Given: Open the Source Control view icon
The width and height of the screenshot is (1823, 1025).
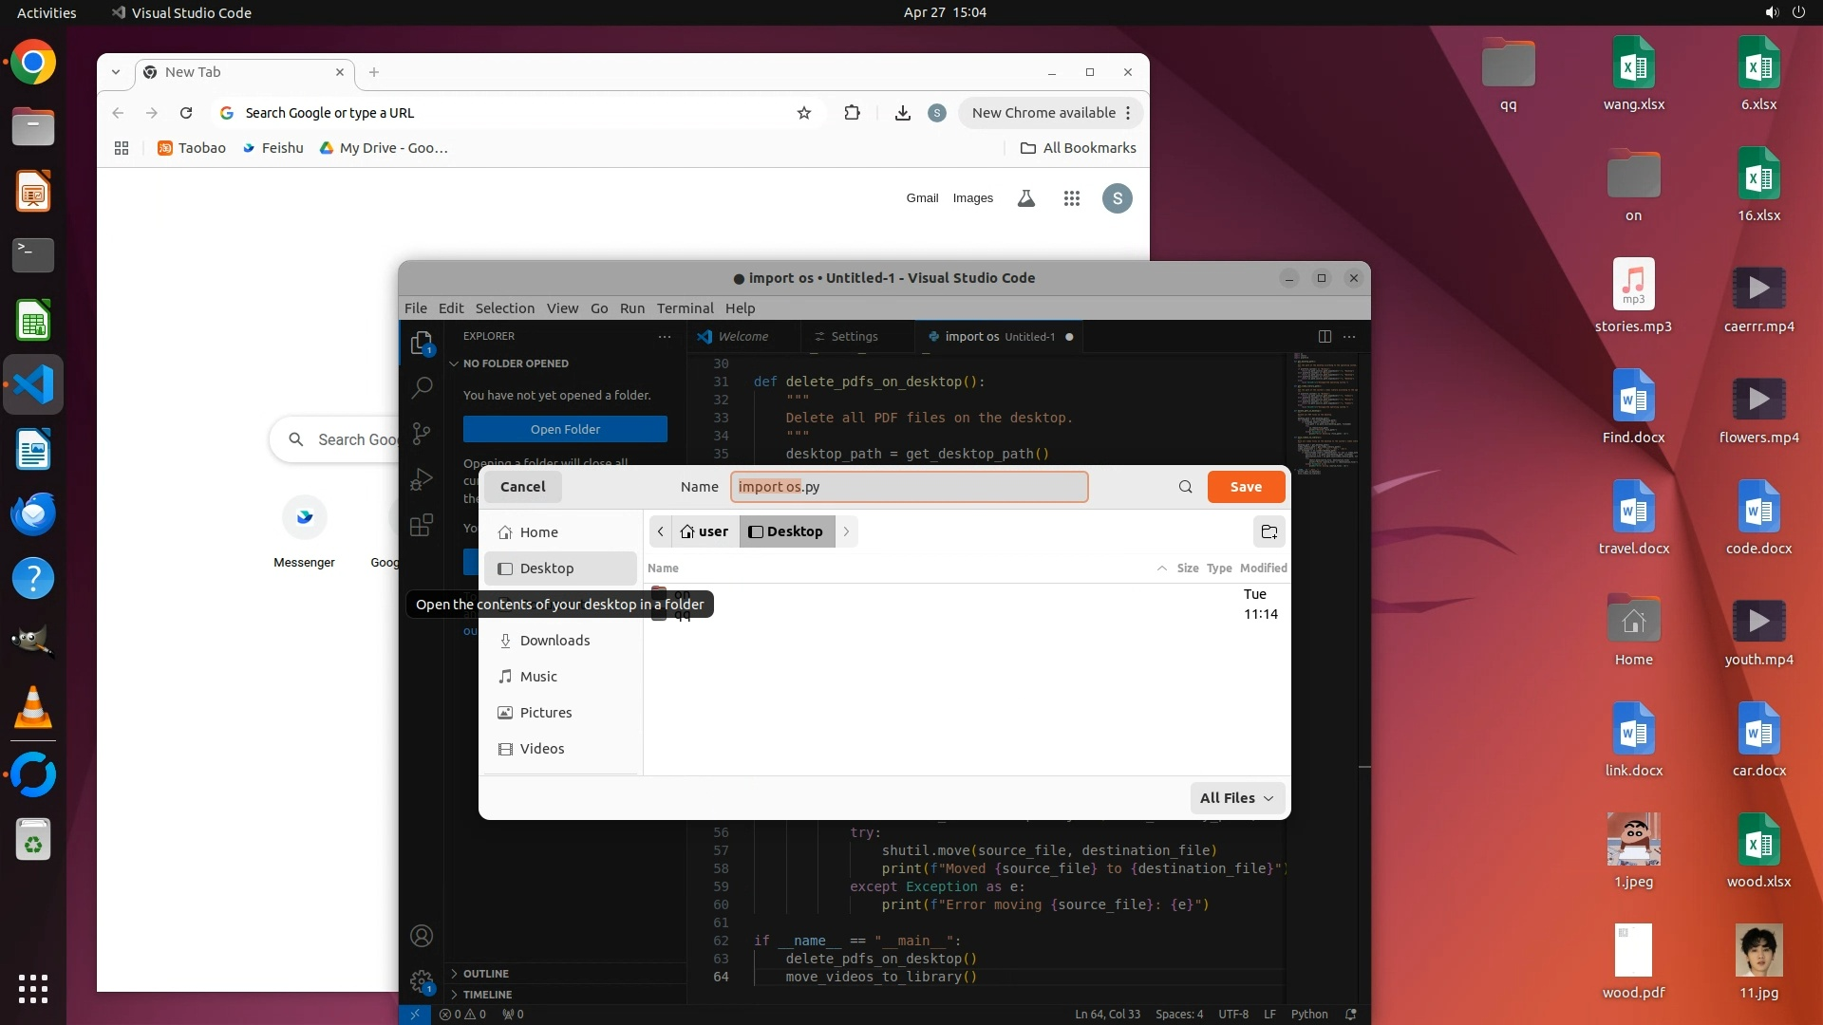Looking at the screenshot, I should [x=422, y=434].
